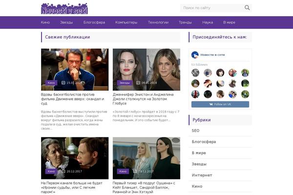Viewport: 293px width, 195px height.
Task: Open the Блогосфера rubric in sidebar
Action: coord(204,142)
